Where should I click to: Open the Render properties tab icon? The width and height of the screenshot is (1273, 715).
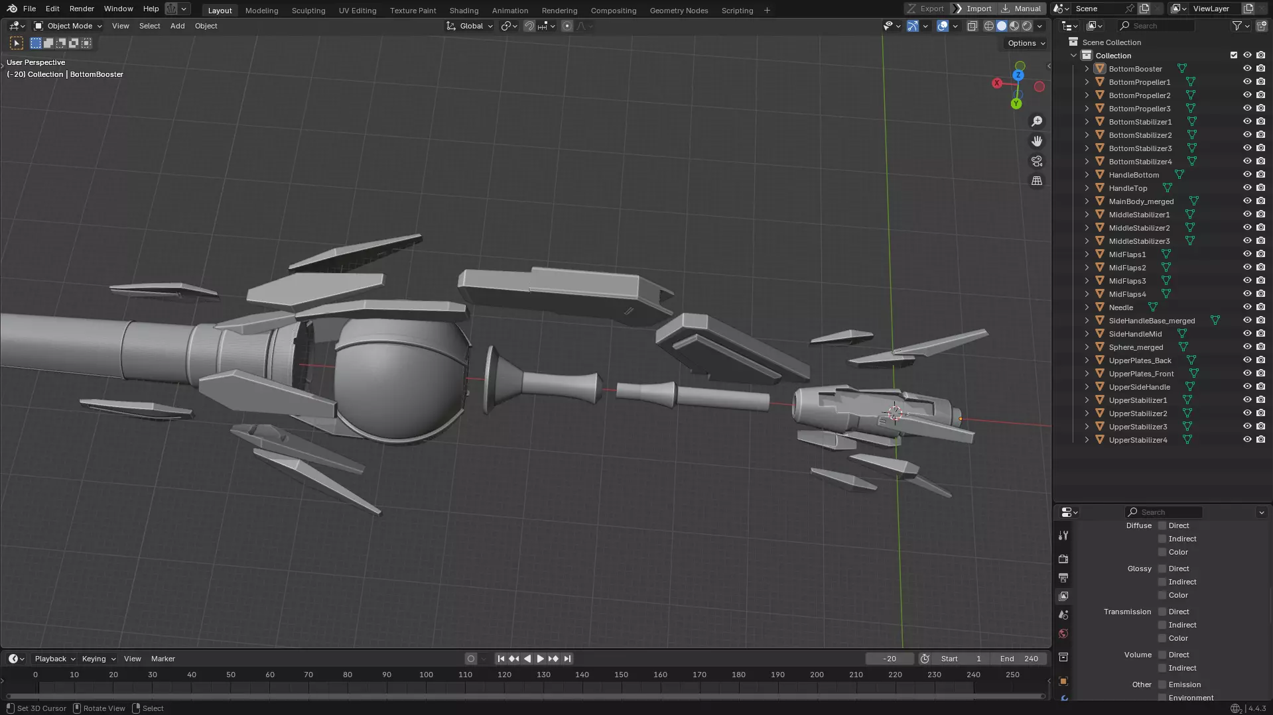pyautogui.click(x=1063, y=559)
